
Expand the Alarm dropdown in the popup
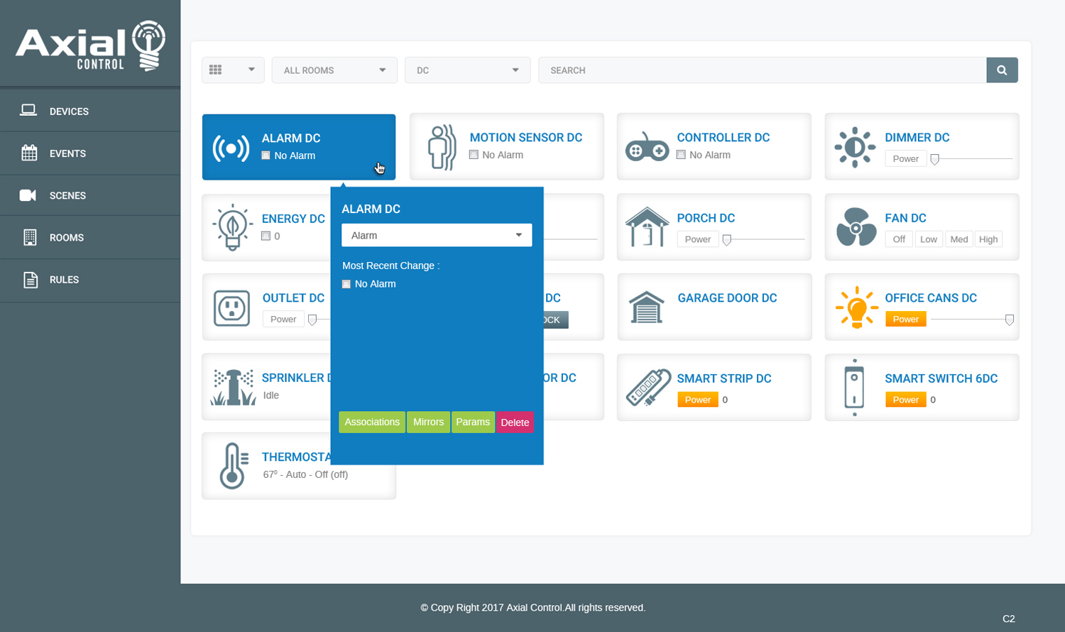pos(437,235)
